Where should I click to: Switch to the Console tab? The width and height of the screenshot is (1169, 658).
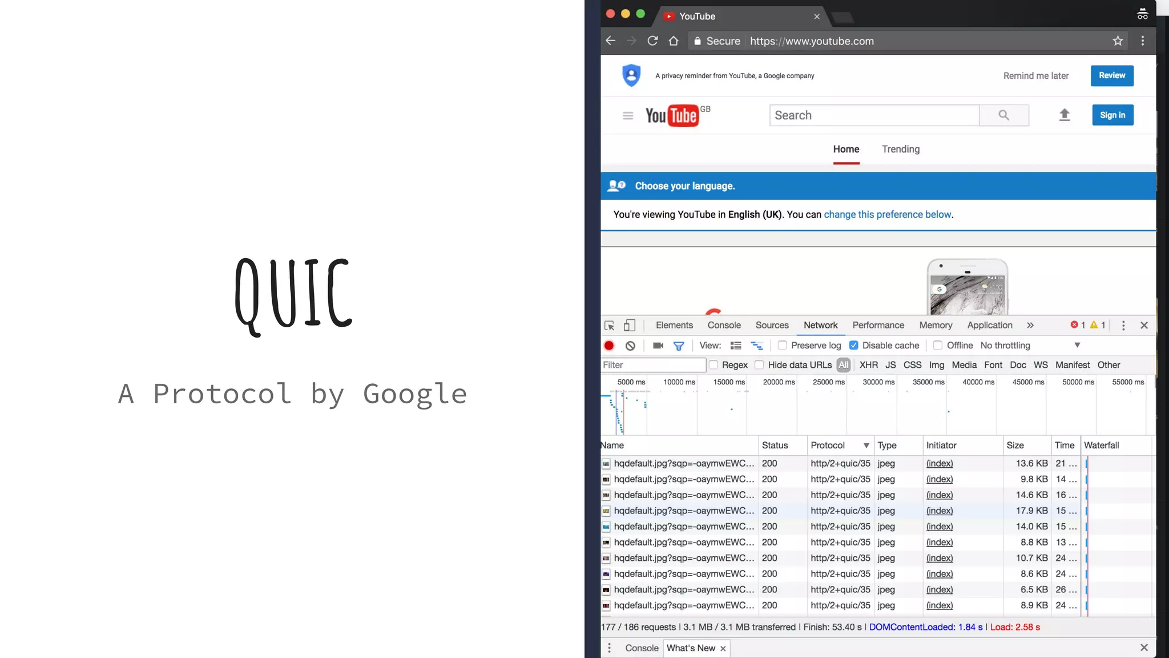click(x=724, y=325)
